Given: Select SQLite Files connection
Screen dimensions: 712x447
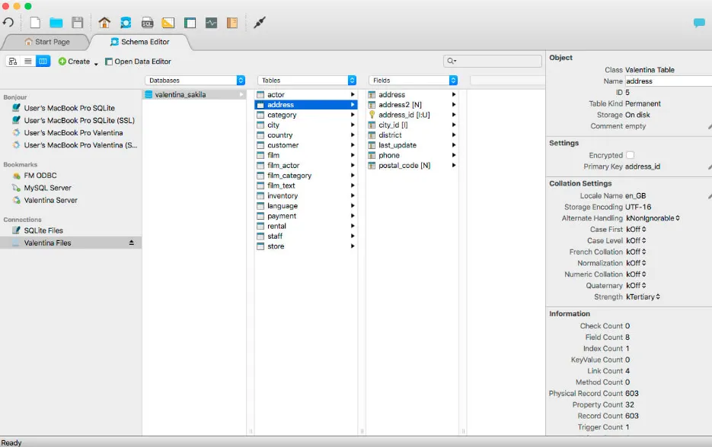Looking at the screenshot, I should click(x=37, y=230).
